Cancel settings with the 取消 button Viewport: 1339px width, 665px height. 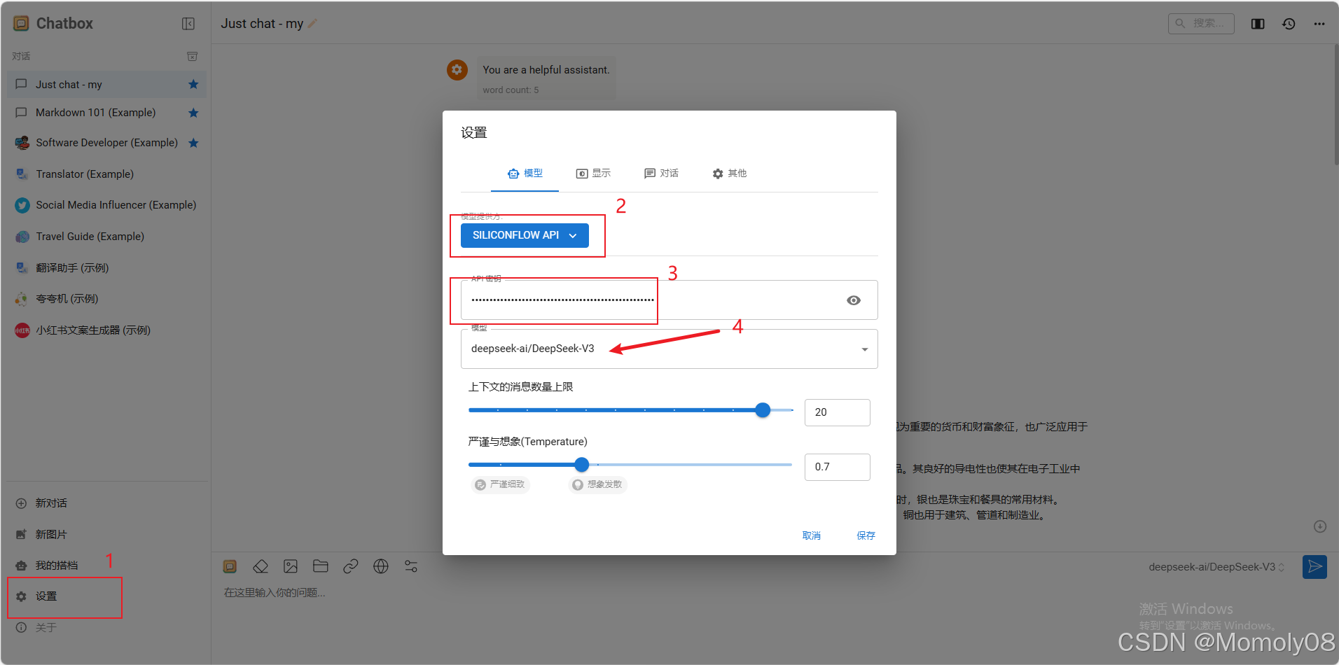point(811,535)
